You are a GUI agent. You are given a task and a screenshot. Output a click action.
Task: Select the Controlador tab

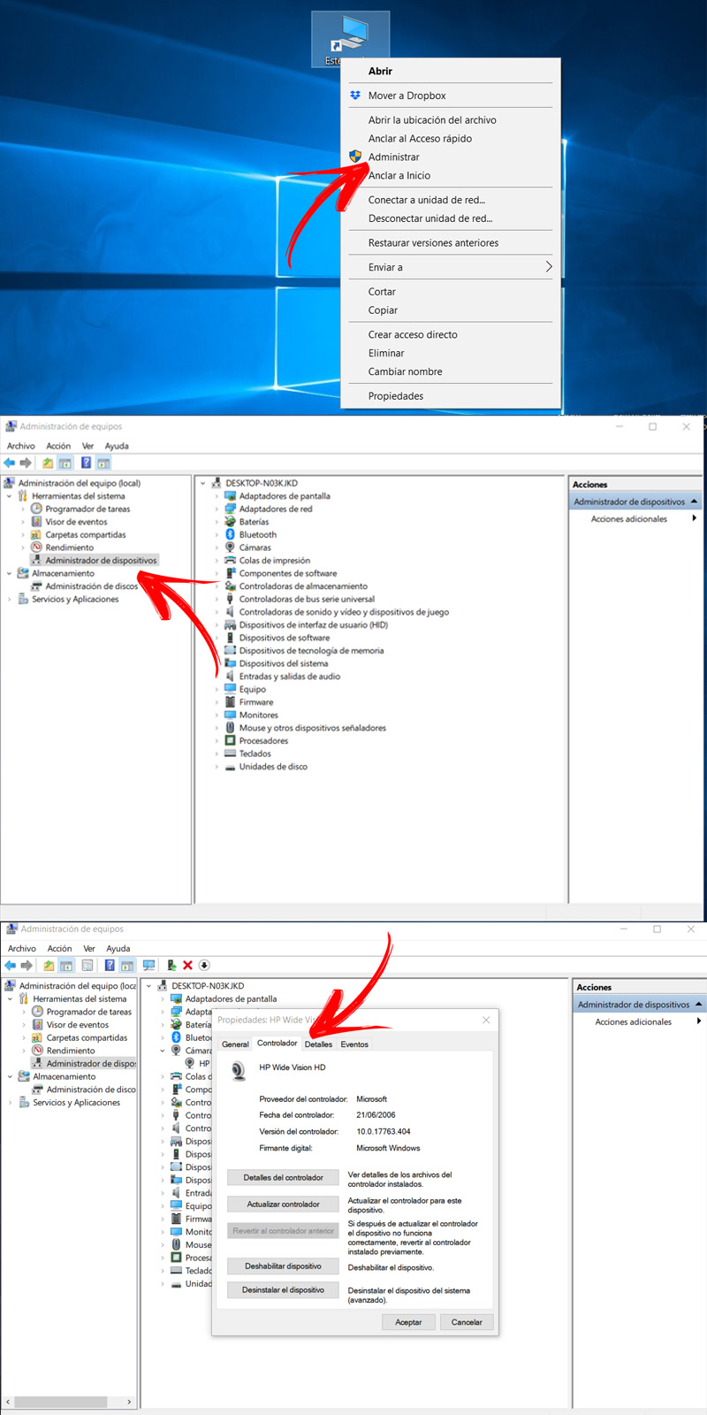pyautogui.click(x=277, y=1044)
